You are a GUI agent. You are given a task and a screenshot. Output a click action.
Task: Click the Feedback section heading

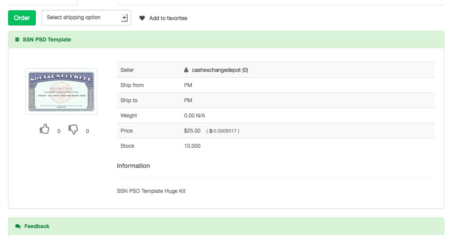(37, 226)
